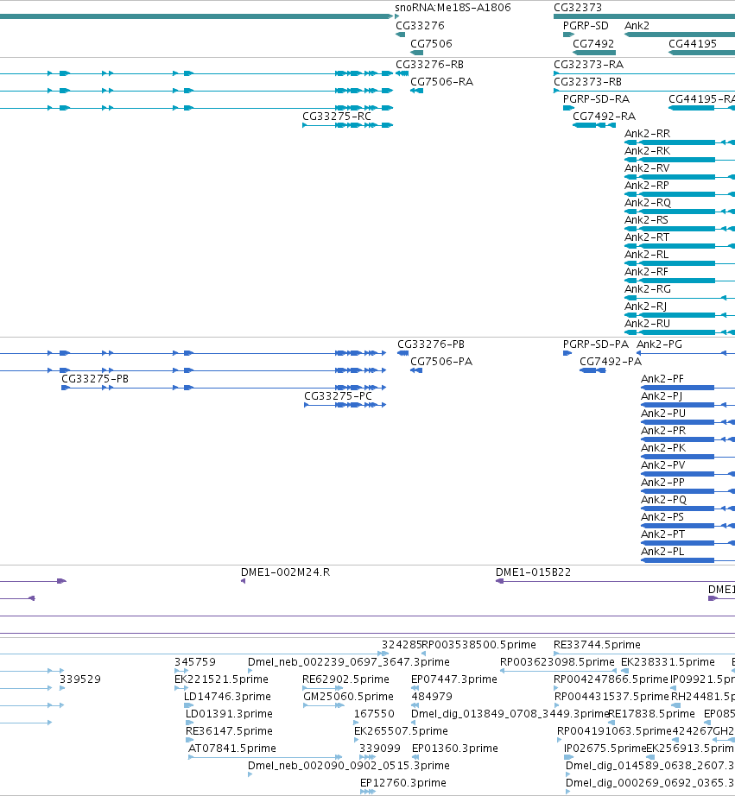Click transcript CG7506-RA
The height and width of the screenshot is (796, 735).
[x=442, y=82]
